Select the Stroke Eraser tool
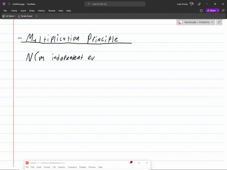Image resolution: width=227 pixels, height=170 pixels. click(x=25, y=16)
